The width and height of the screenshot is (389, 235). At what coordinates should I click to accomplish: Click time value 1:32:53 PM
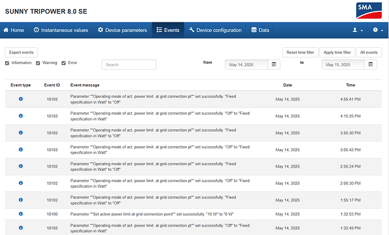350,214
